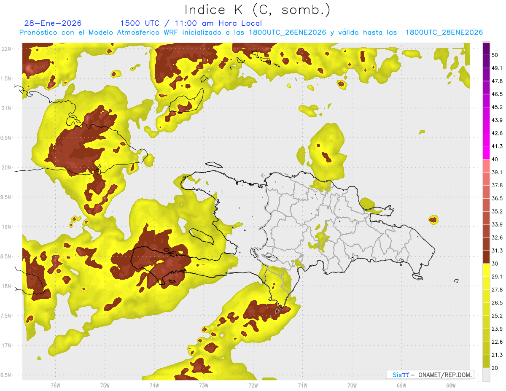
Task: Click the '76W' longitude label
Action: point(55,385)
